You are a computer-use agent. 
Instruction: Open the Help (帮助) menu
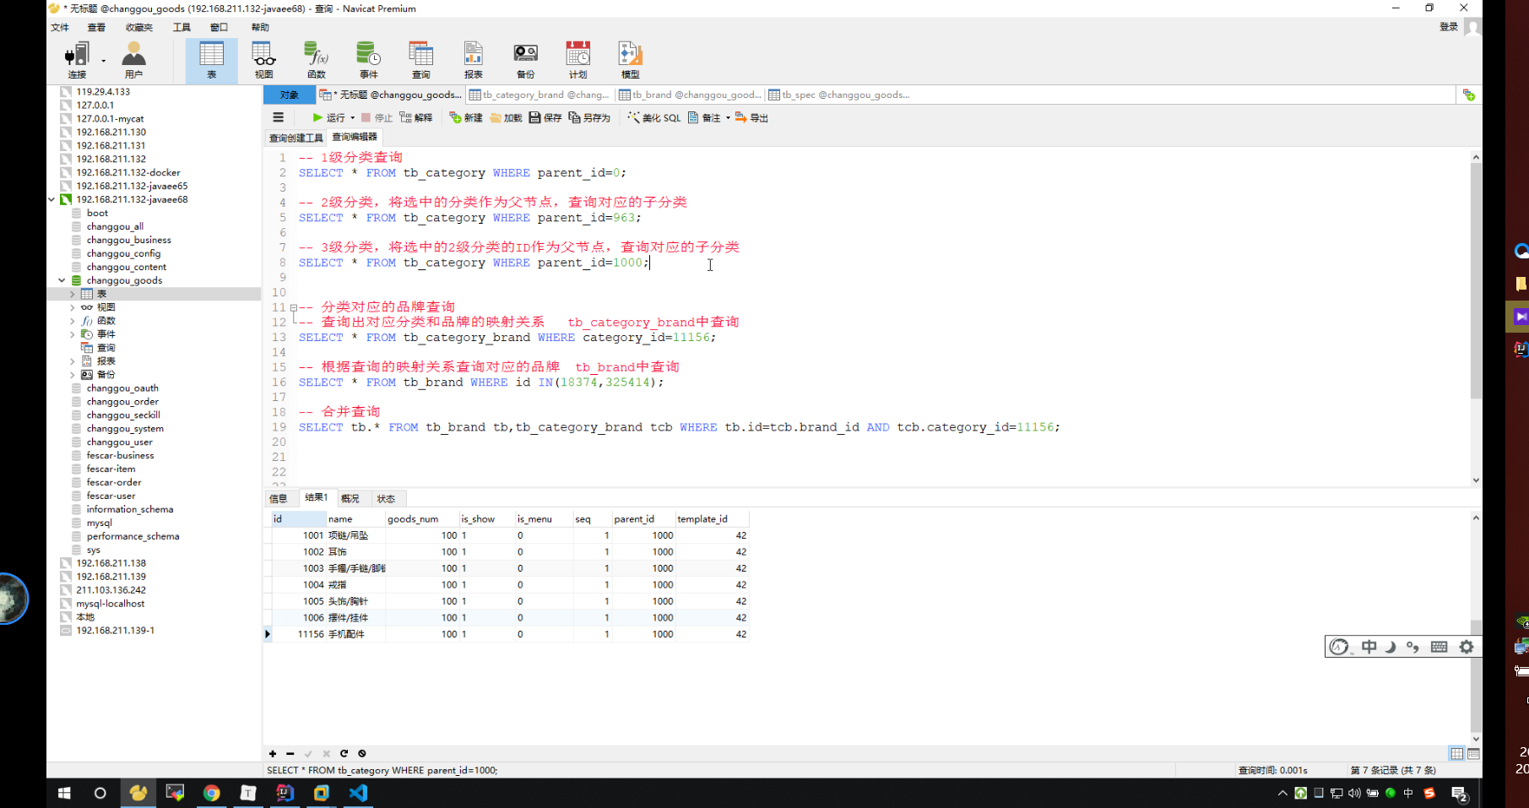[x=260, y=27]
